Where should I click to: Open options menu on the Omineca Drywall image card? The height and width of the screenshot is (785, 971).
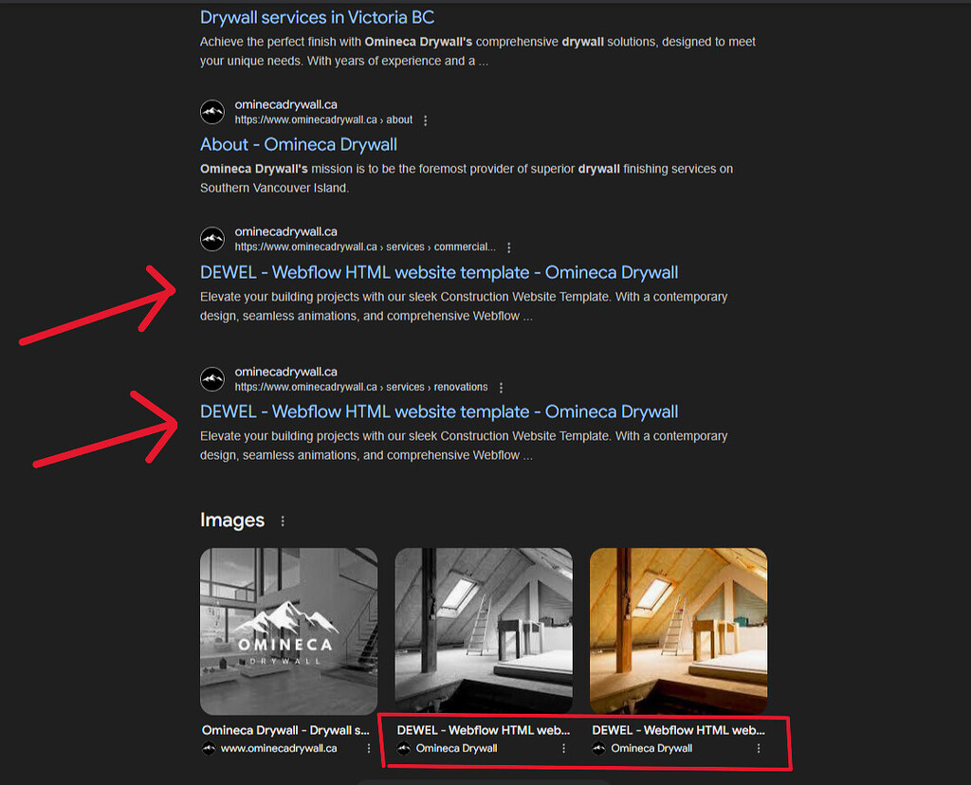point(368,748)
